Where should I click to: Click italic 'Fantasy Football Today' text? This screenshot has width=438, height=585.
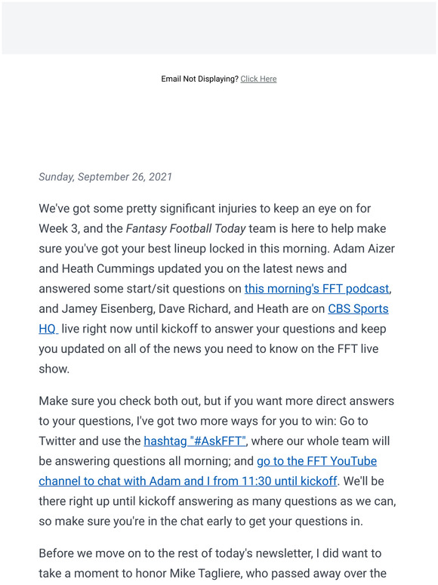point(186,229)
